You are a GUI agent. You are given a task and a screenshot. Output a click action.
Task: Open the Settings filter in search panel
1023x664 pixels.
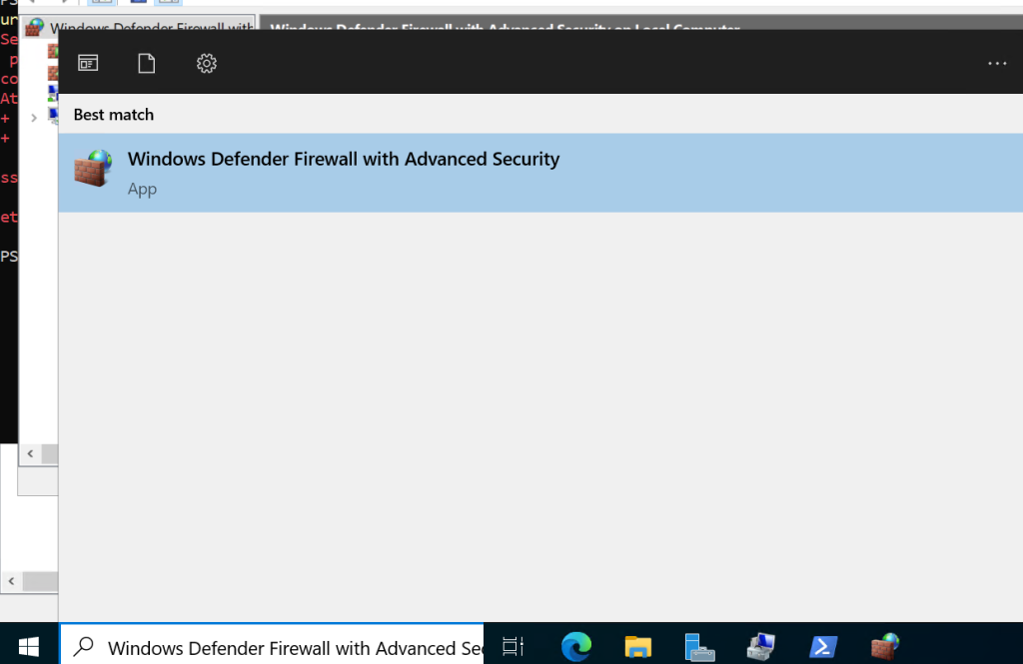click(x=207, y=63)
